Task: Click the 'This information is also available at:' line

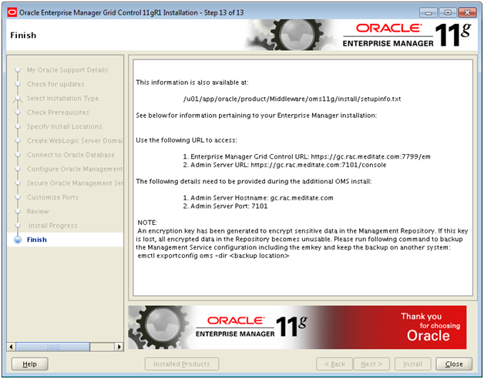Action: [192, 82]
